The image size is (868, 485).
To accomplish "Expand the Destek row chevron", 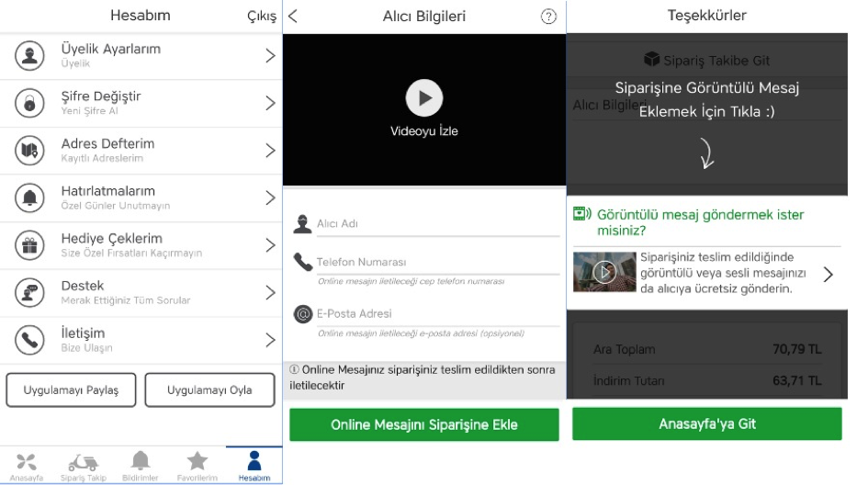I will click(269, 293).
